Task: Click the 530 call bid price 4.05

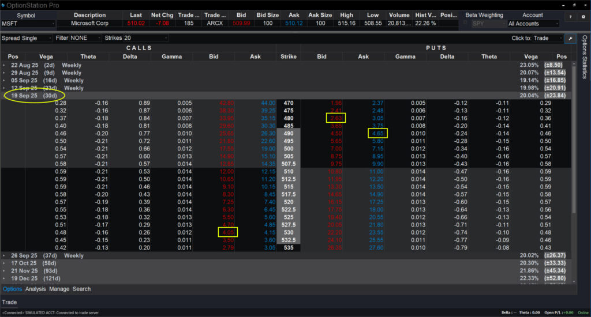Action: 227,232
